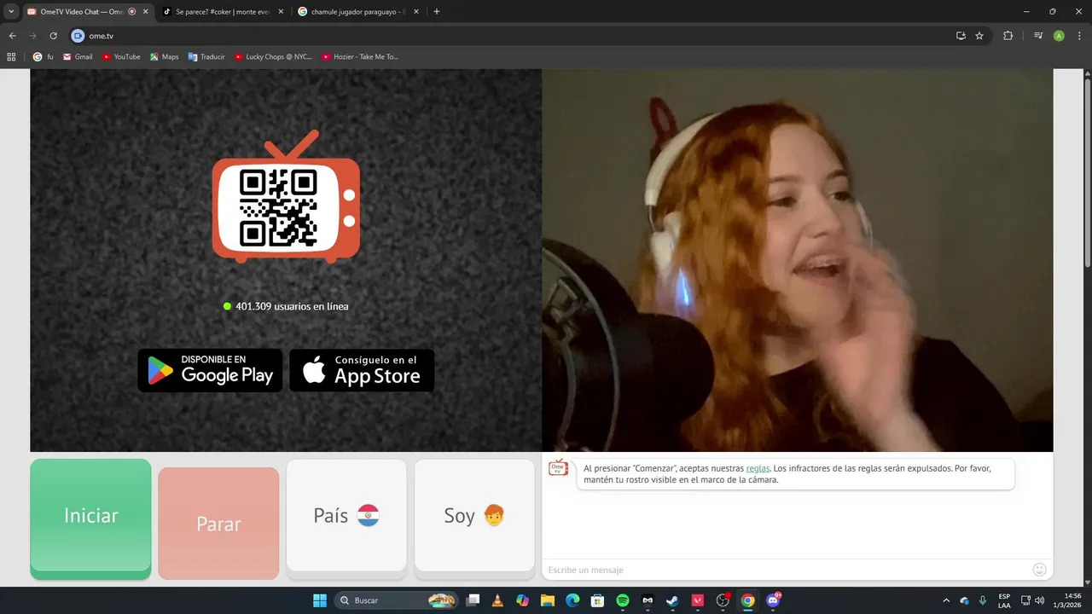Click the 401.309 usuarios en línea text
The width and height of the screenshot is (1092, 614).
[292, 306]
